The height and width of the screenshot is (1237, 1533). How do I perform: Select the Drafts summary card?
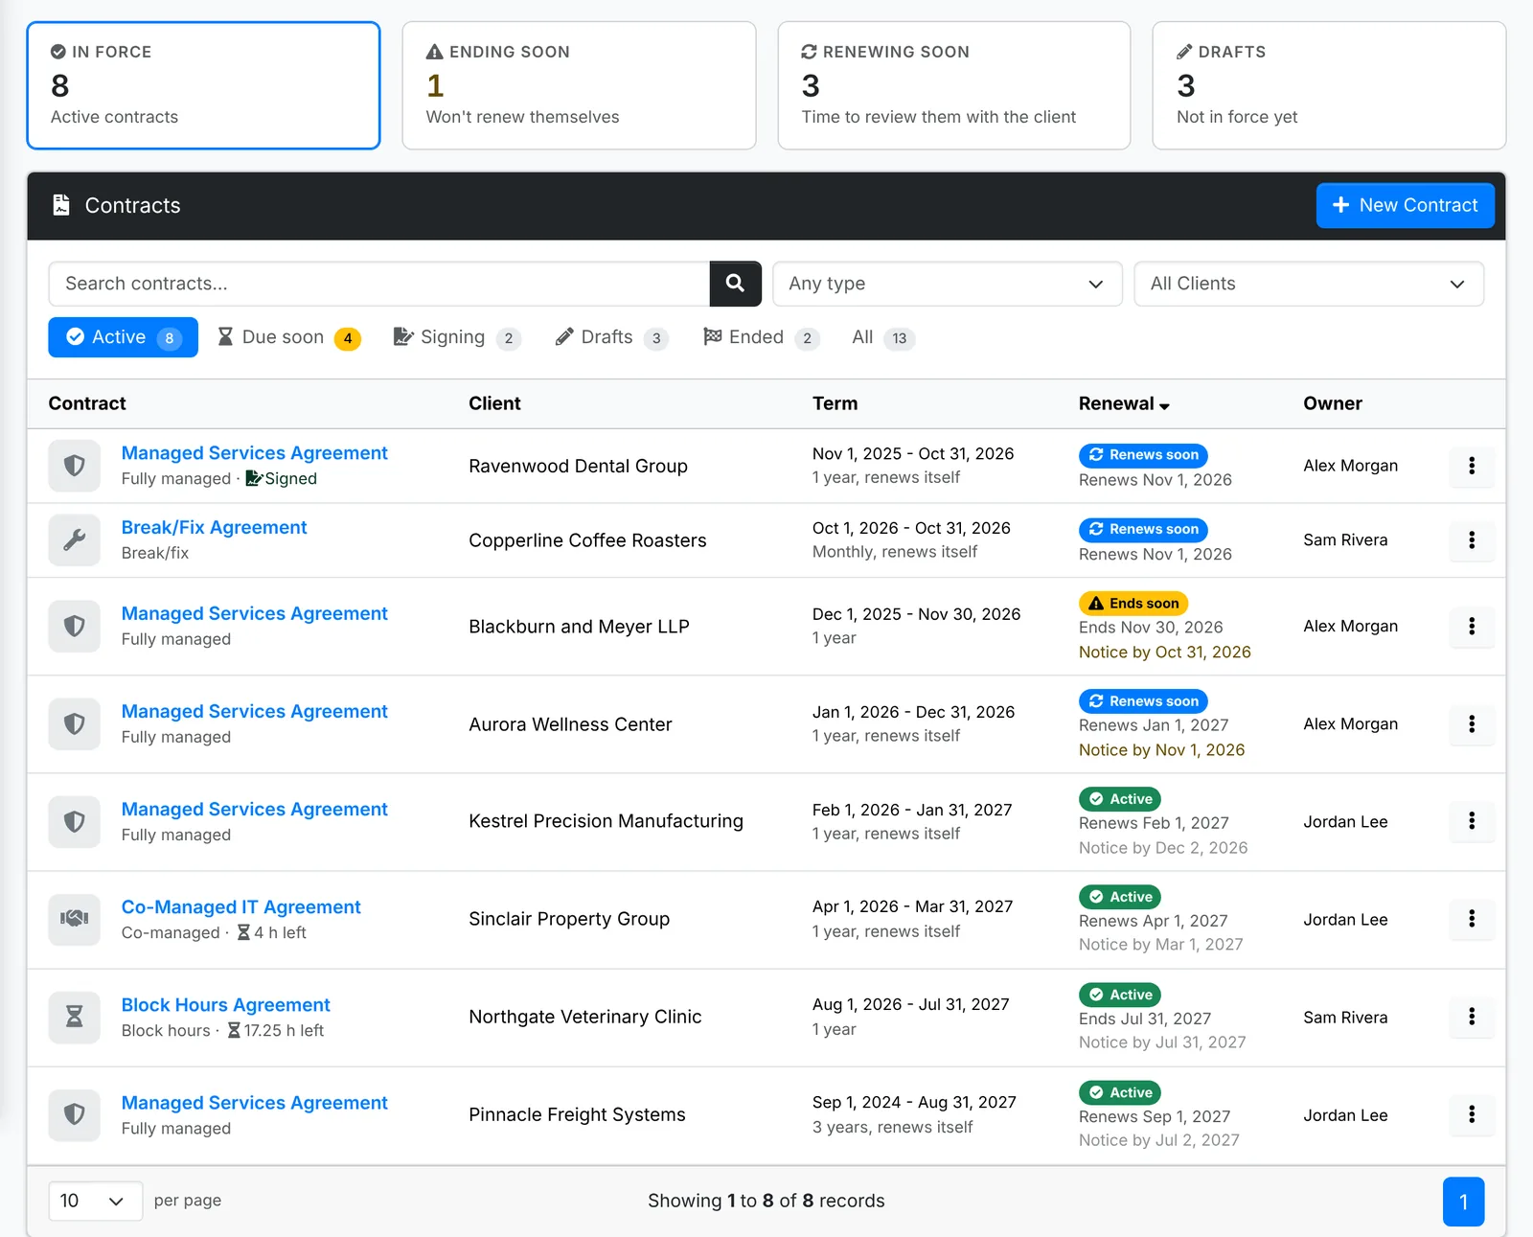(1329, 85)
